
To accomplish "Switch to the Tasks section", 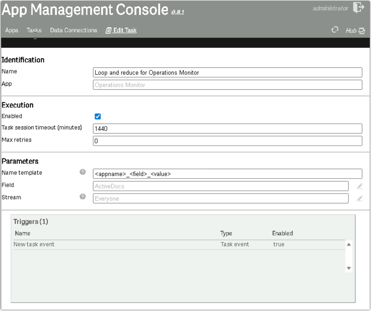I will 34,30.
